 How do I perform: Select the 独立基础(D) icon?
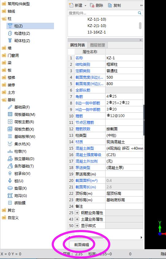pos(10,159)
